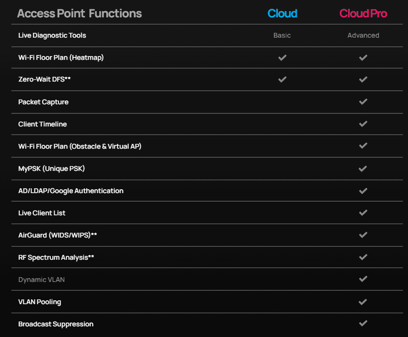Click Cloud Pro checkmark for Packet Capture
Screen dimensions: 408x337
pyautogui.click(x=363, y=102)
